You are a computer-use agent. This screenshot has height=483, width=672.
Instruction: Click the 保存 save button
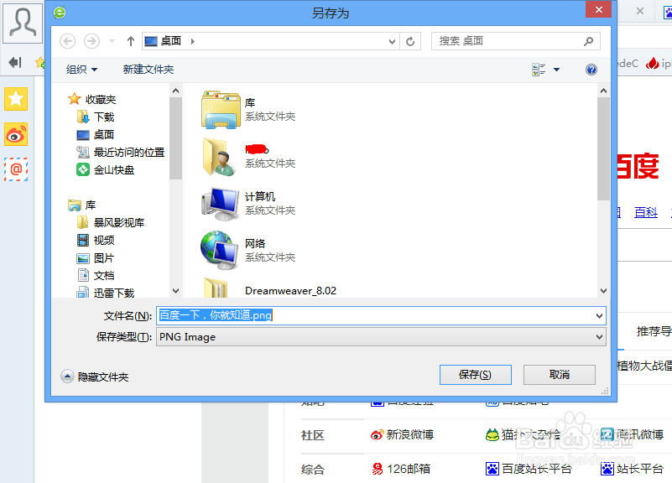(475, 375)
